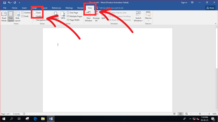Choose One Page zoom

(73, 13)
